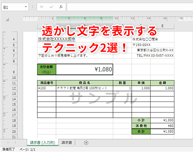The width and height of the screenshot is (193, 152).
Task: Click the Select All corner triangle
Action: pos(7,20)
